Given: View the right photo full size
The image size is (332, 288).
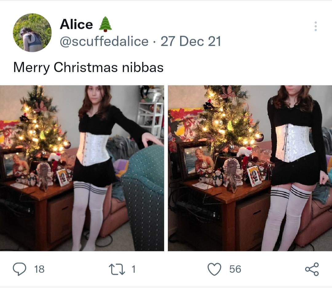Looking at the screenshot, I should (250, 168).
